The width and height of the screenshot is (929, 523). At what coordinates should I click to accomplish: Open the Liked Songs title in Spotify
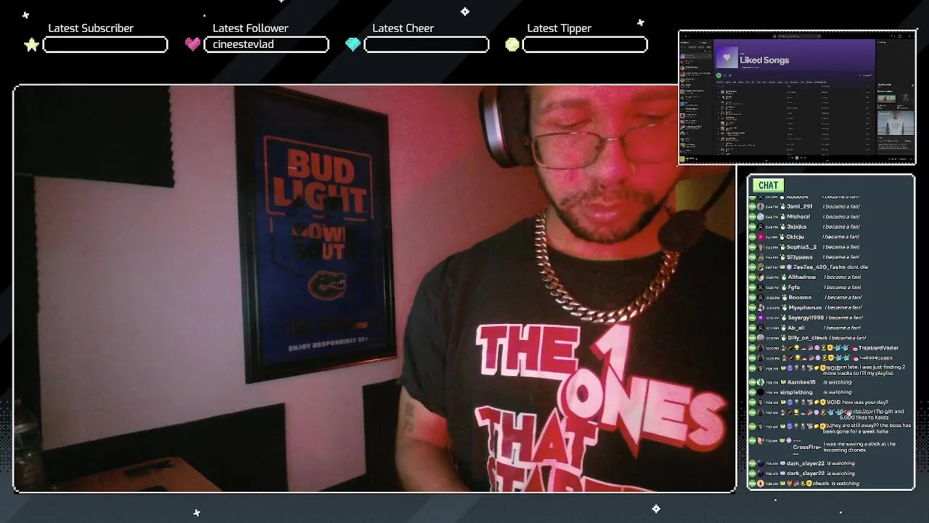764,60
